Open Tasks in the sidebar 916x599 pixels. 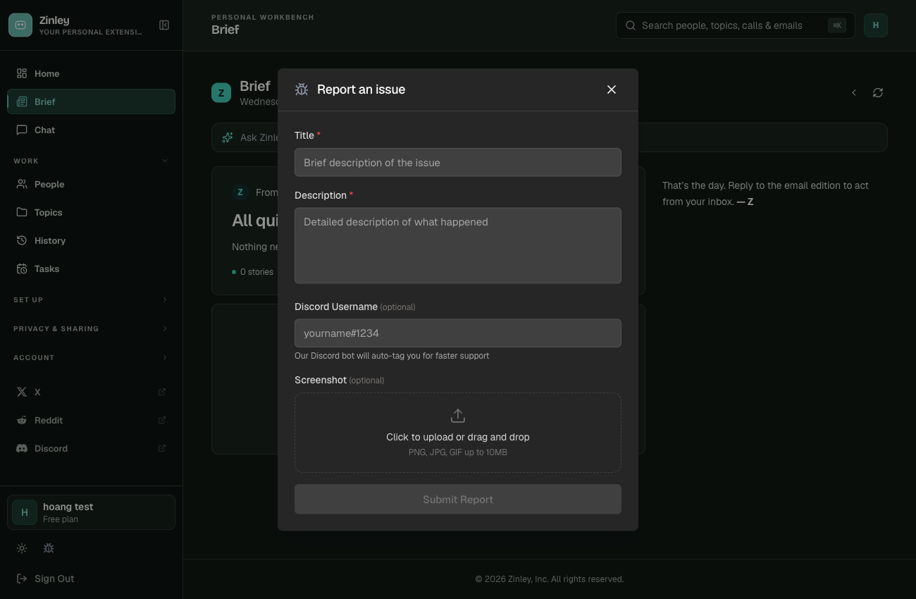click(91, 268)
